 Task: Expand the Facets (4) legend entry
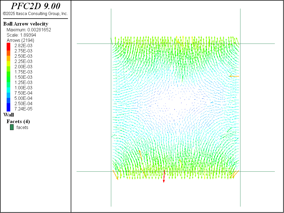click(x=18, y=121)
